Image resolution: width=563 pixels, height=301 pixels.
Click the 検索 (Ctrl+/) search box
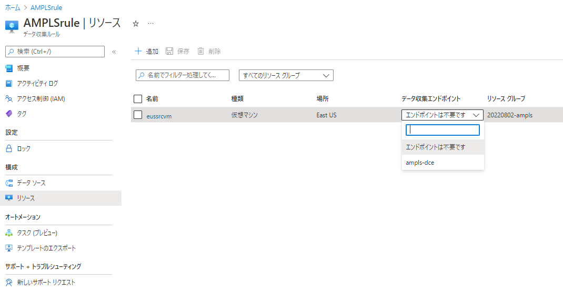tap(55, 52)
